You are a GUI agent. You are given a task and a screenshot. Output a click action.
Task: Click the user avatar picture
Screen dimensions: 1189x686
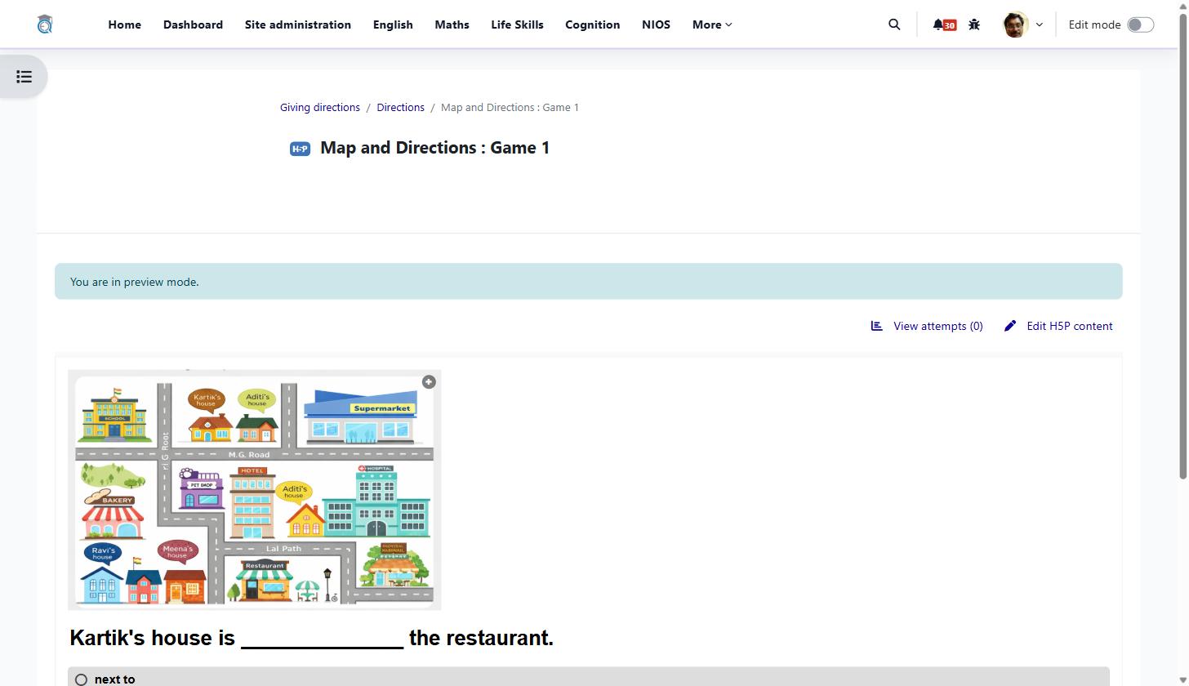click(1015, 24)
